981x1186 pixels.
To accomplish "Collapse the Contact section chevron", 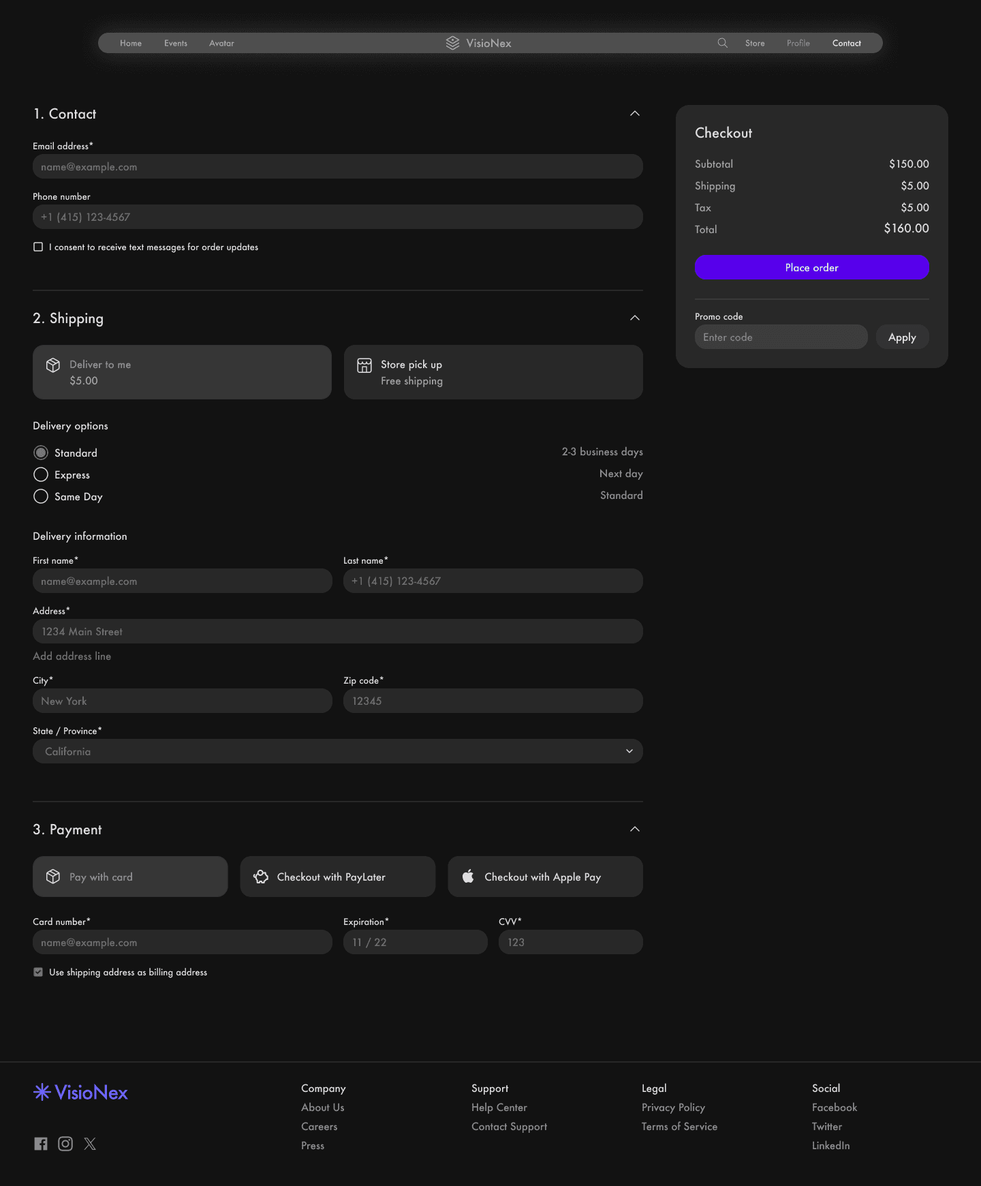I will click(x=635, y=113).
